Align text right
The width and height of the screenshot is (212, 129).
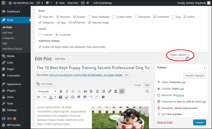(x=104, y=91)
